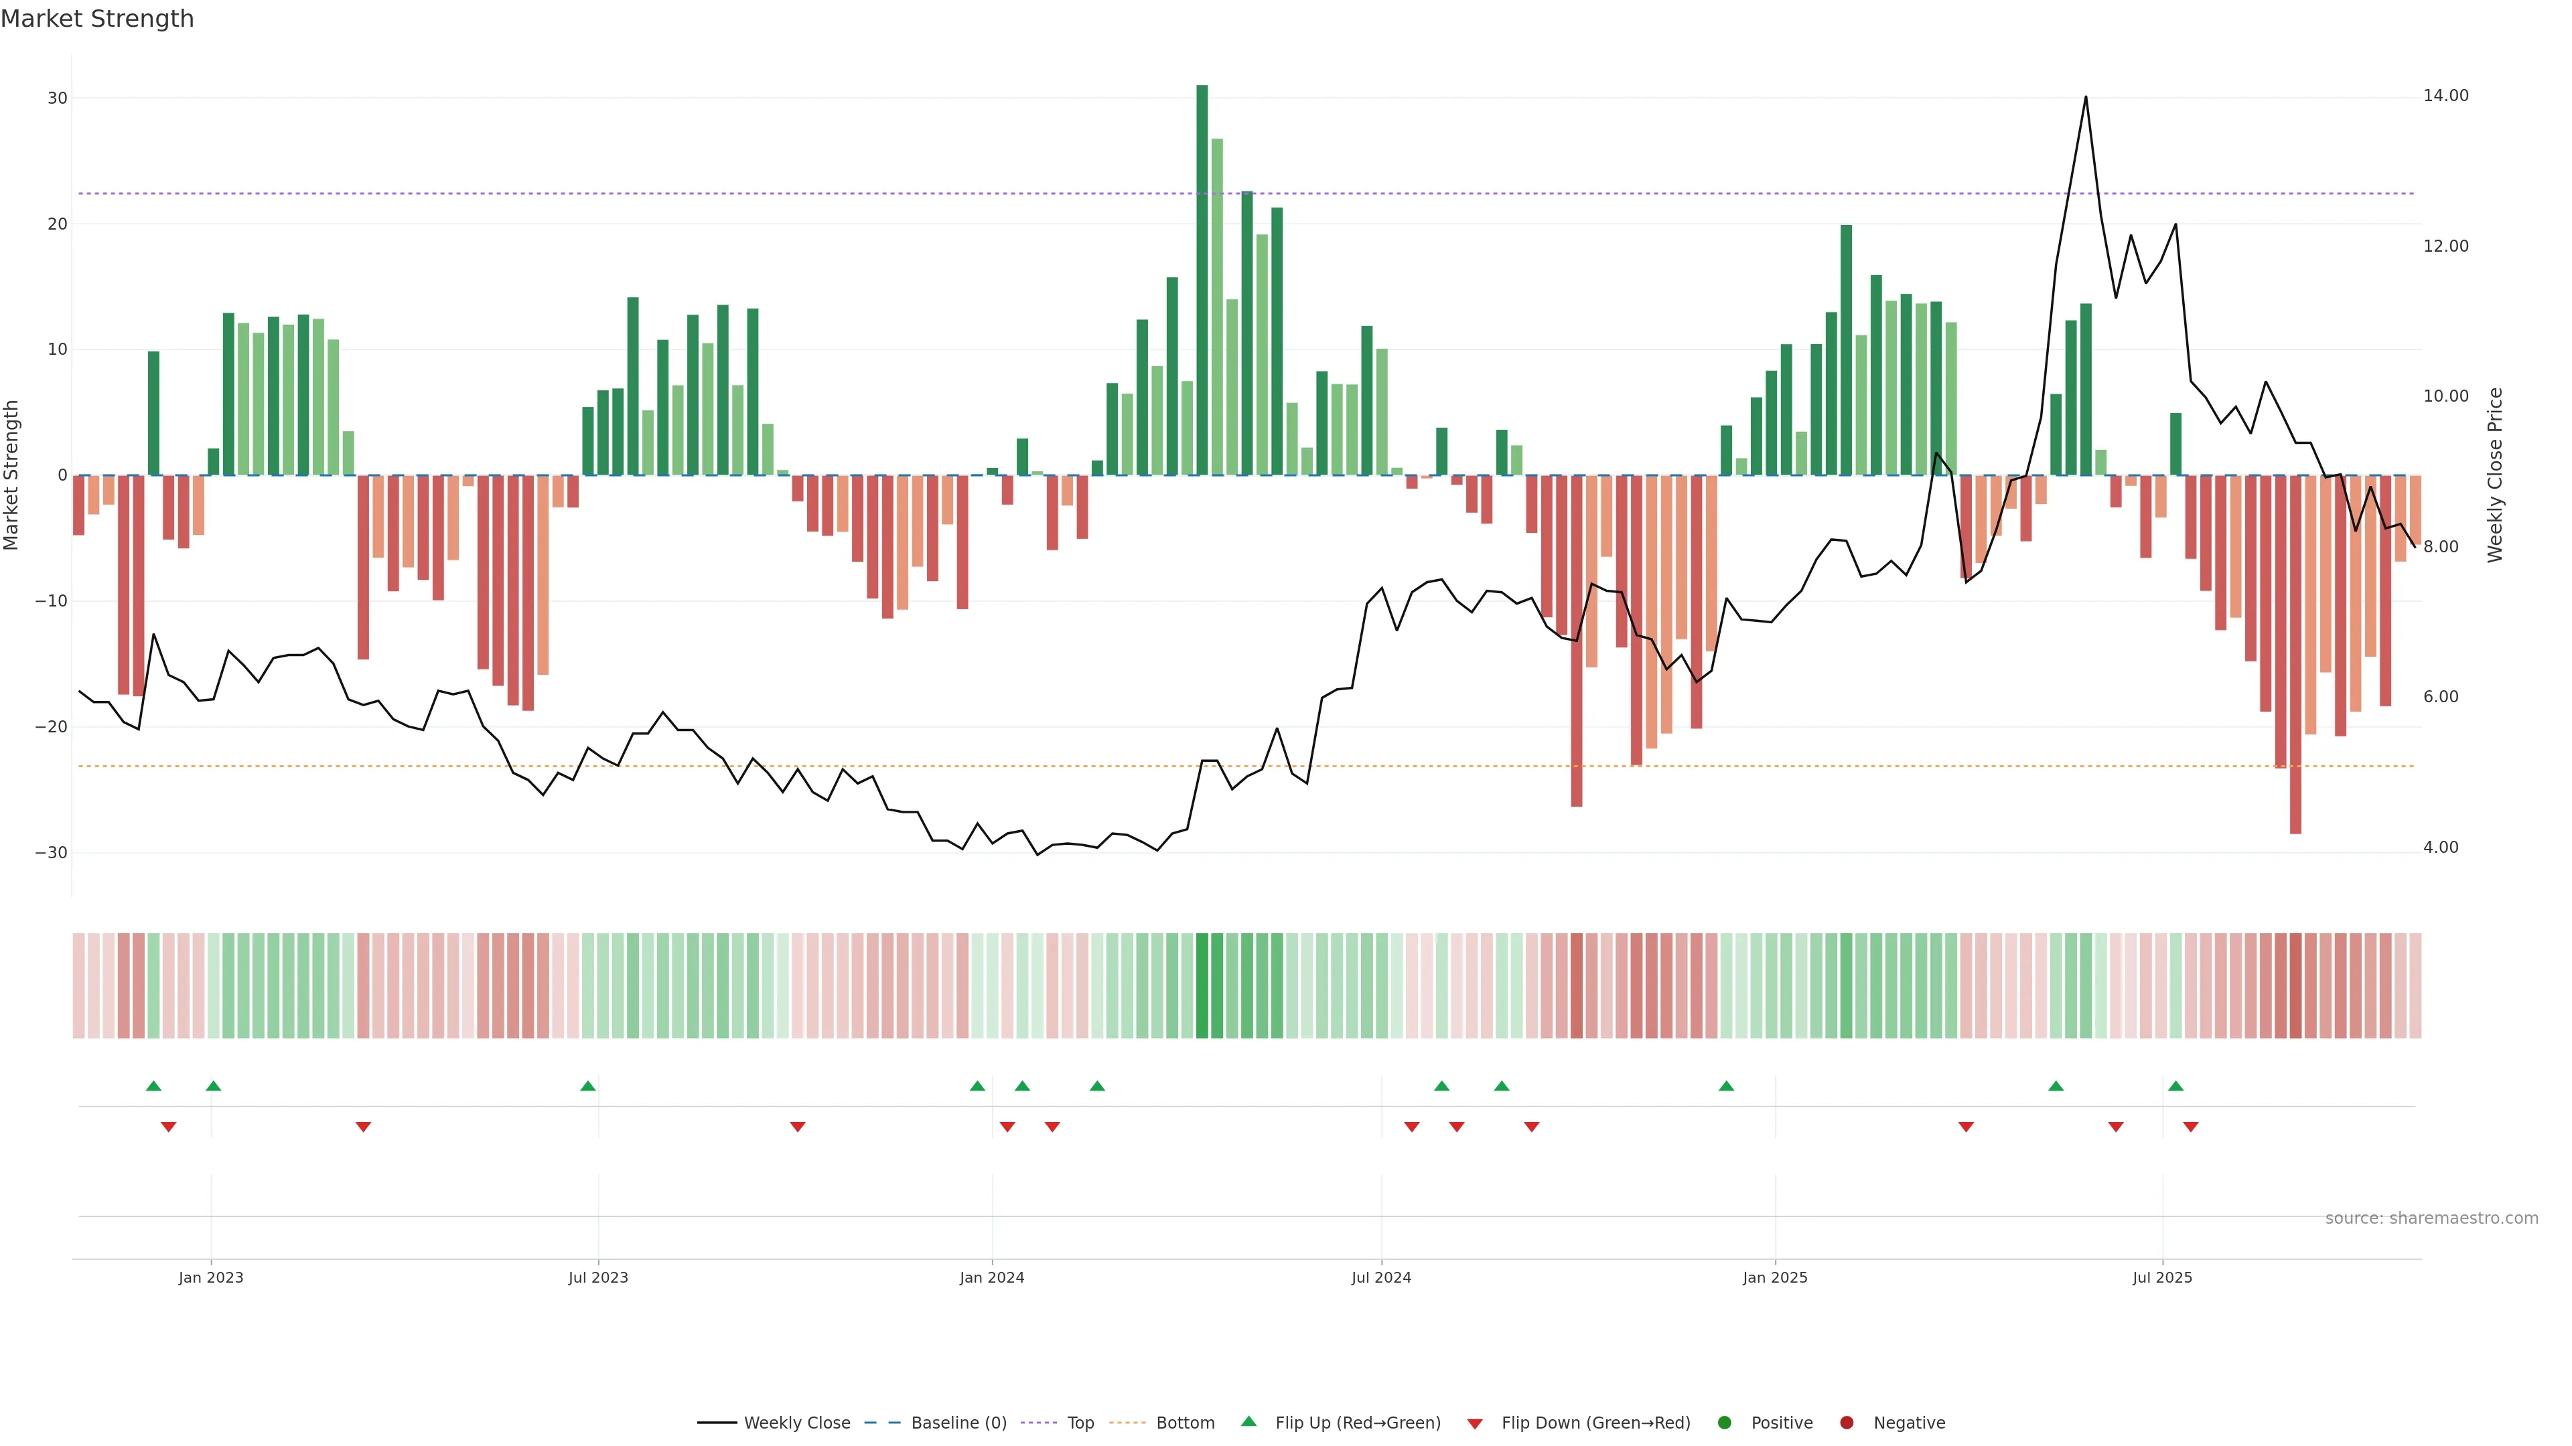The width and height of the screenshot is (2572, 1446).
Task: Click the Jul 2025 x-axis label
Action: coord(2161,1277)
